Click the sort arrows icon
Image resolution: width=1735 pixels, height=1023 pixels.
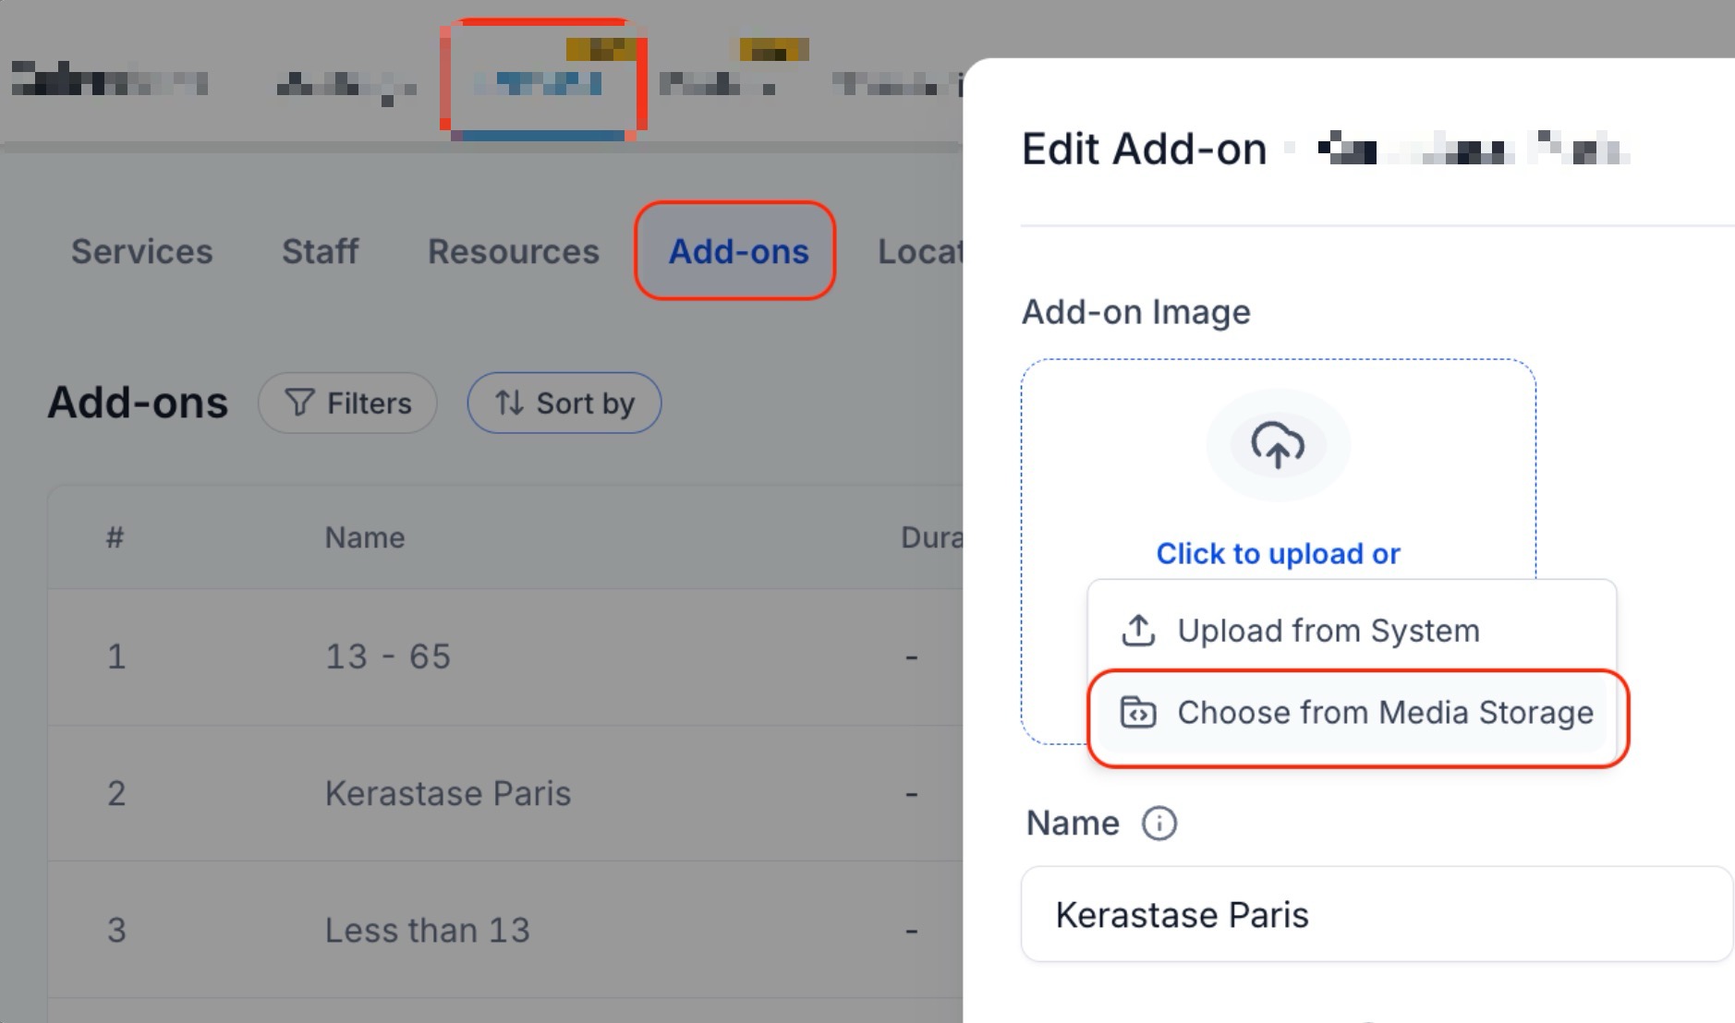[x=509, y=403]
